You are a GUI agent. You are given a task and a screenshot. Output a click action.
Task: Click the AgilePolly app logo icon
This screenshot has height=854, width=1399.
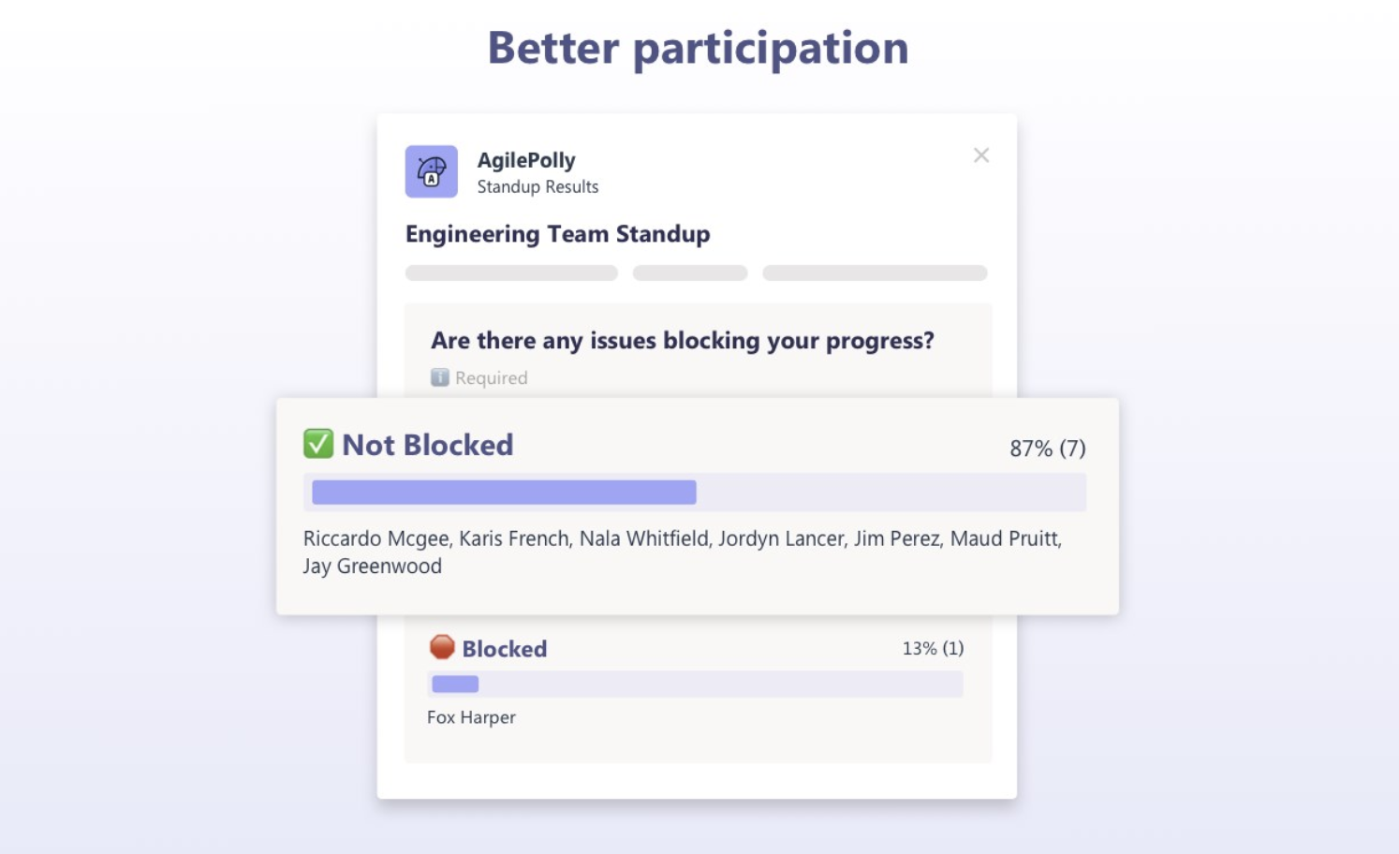(431, 171)
